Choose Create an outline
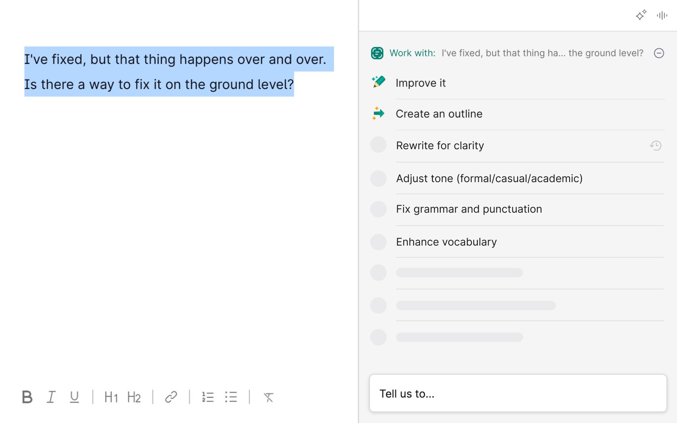677x423 pixels. (439, 114)
